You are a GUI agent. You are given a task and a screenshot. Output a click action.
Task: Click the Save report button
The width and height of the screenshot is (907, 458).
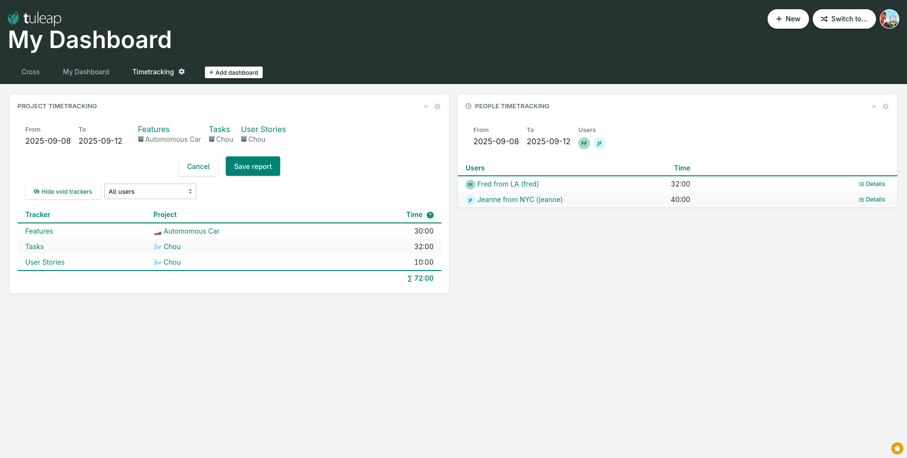pos(252,167)
